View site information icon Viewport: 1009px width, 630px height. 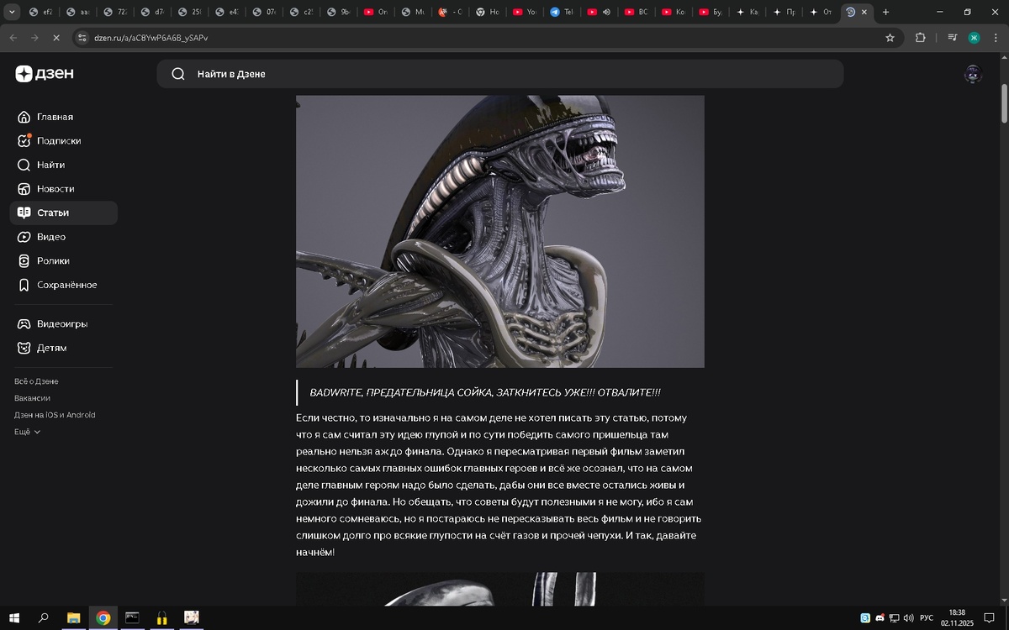pos(82,38)
